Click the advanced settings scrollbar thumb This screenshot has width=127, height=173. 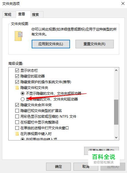(116, 112)
